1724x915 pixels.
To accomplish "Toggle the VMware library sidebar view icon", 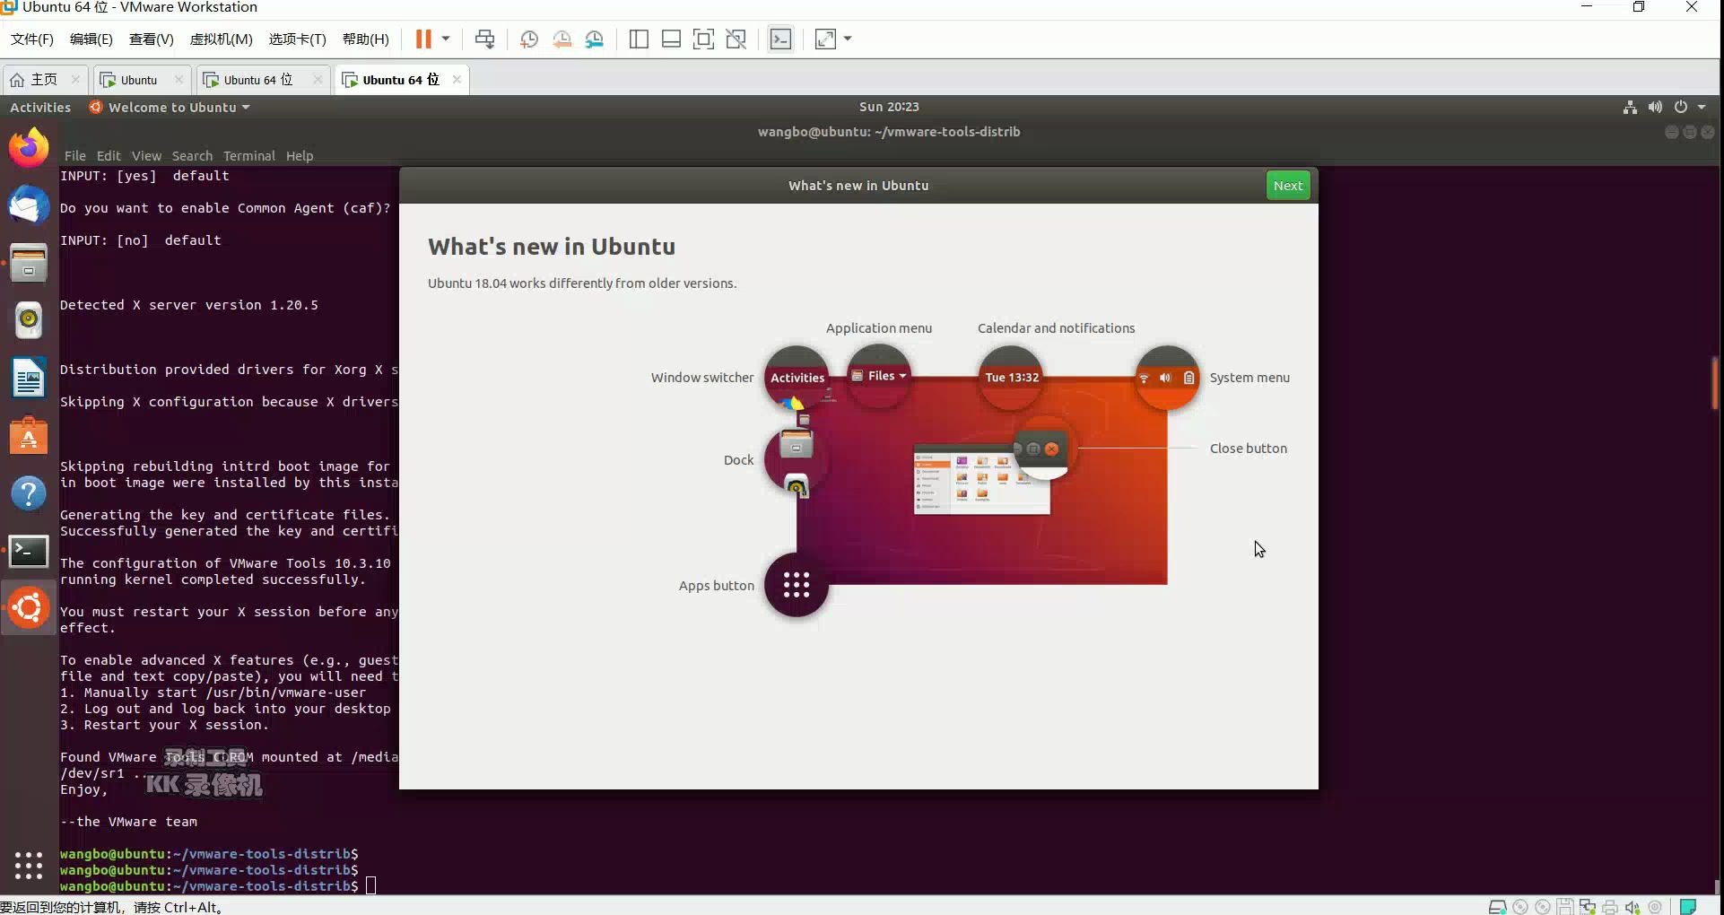I will [x=639, y=39].
